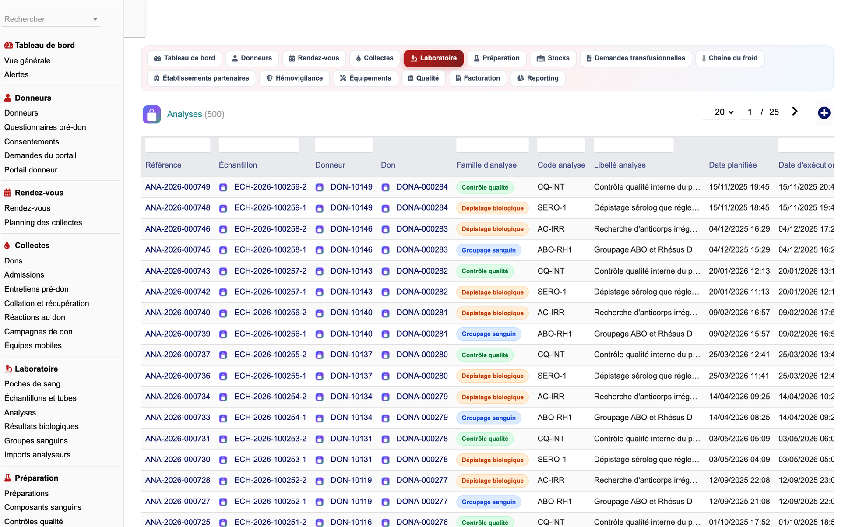Image resolution: width=852 pixels, height=527 pixels.
Task: Open the Hémovigilance tab
Action: tap(295, 78)
